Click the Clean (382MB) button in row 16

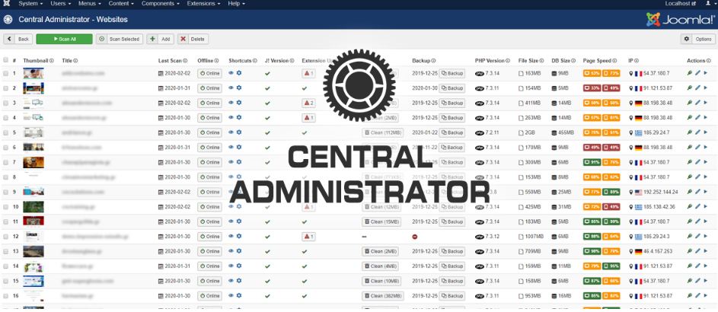[x=383, y=296]
